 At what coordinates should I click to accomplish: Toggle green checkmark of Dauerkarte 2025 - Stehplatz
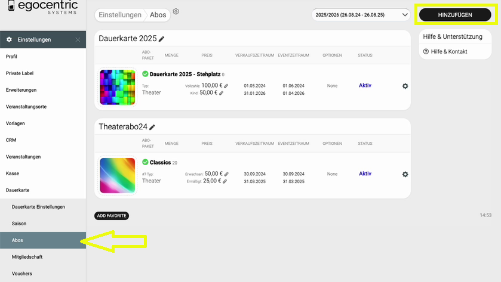[145, 74]
